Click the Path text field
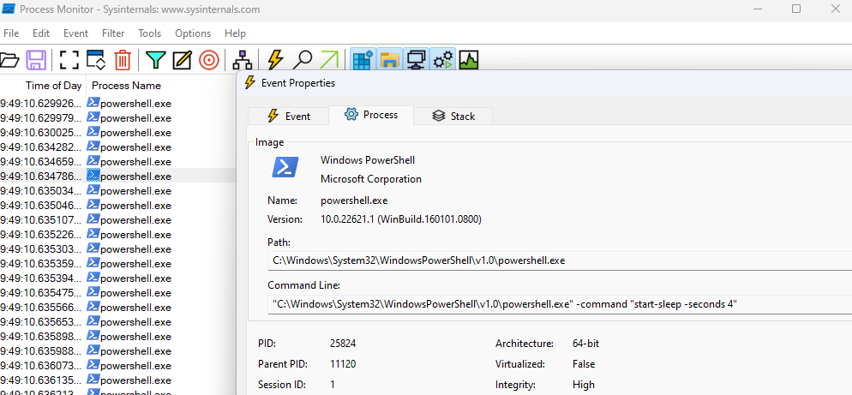 click(x=560, y=260)
